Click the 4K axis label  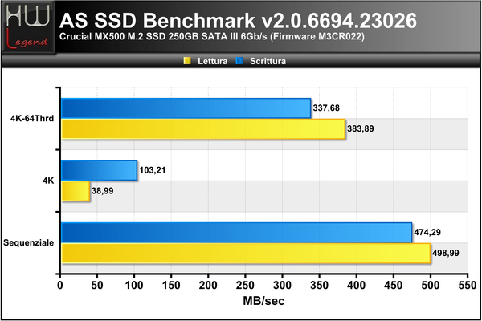tap(48, 181)
